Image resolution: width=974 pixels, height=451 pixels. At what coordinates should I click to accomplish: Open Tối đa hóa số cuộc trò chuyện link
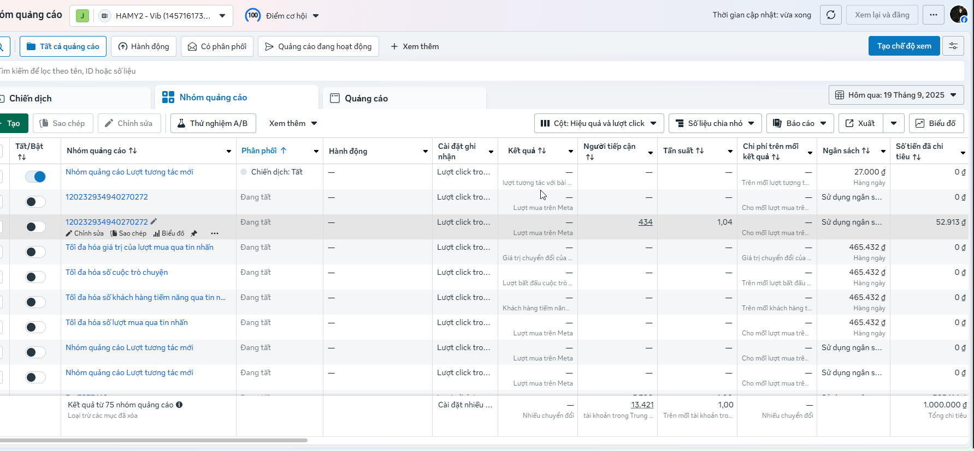(116, 272)
